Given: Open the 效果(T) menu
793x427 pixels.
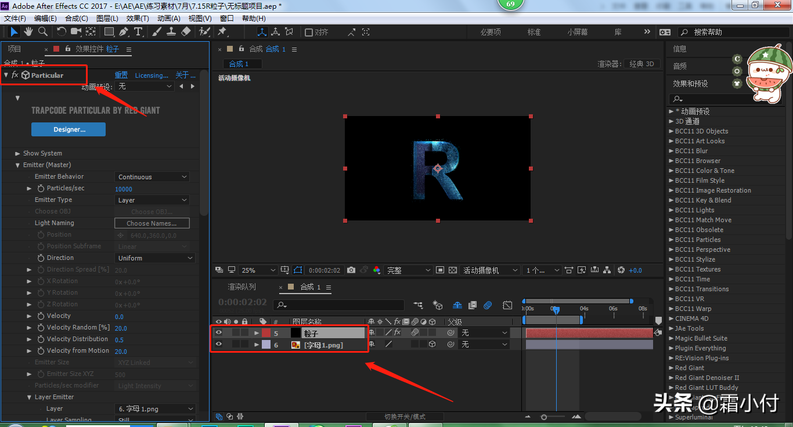Looking at the screenshot, I should [x=138, y=19].
